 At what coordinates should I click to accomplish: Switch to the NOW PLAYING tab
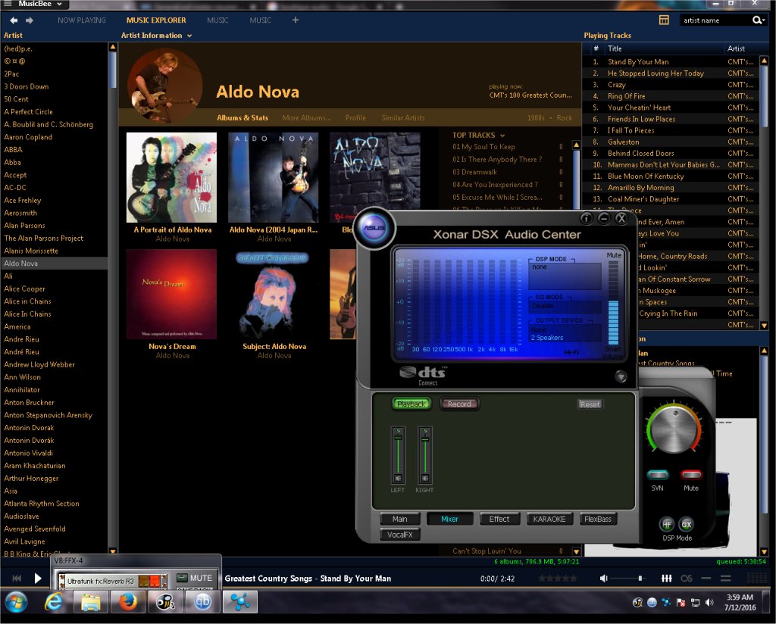point(82,20)
